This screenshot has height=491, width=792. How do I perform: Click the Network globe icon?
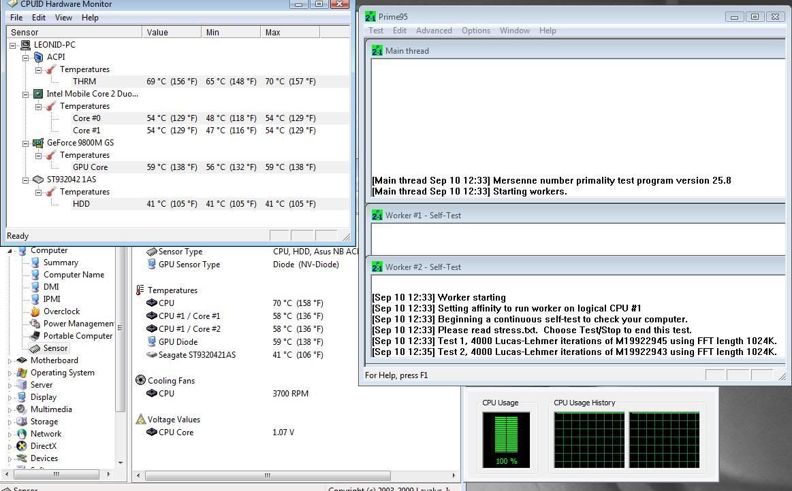tap(22, 434)
